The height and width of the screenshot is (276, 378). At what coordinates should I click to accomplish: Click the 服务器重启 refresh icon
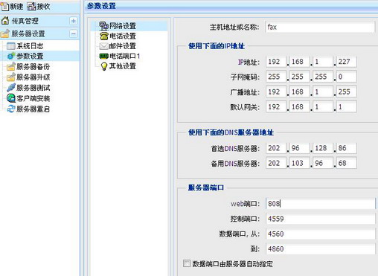[11, 109]
